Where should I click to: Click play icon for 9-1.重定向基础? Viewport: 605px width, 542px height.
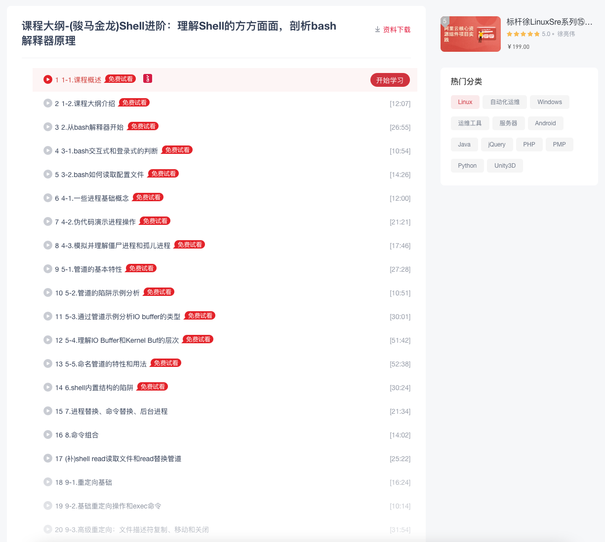click(x=48, y=482)
